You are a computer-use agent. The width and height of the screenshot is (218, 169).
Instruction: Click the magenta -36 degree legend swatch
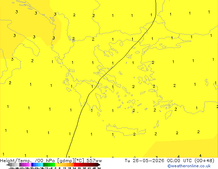(x=28, y=165)
